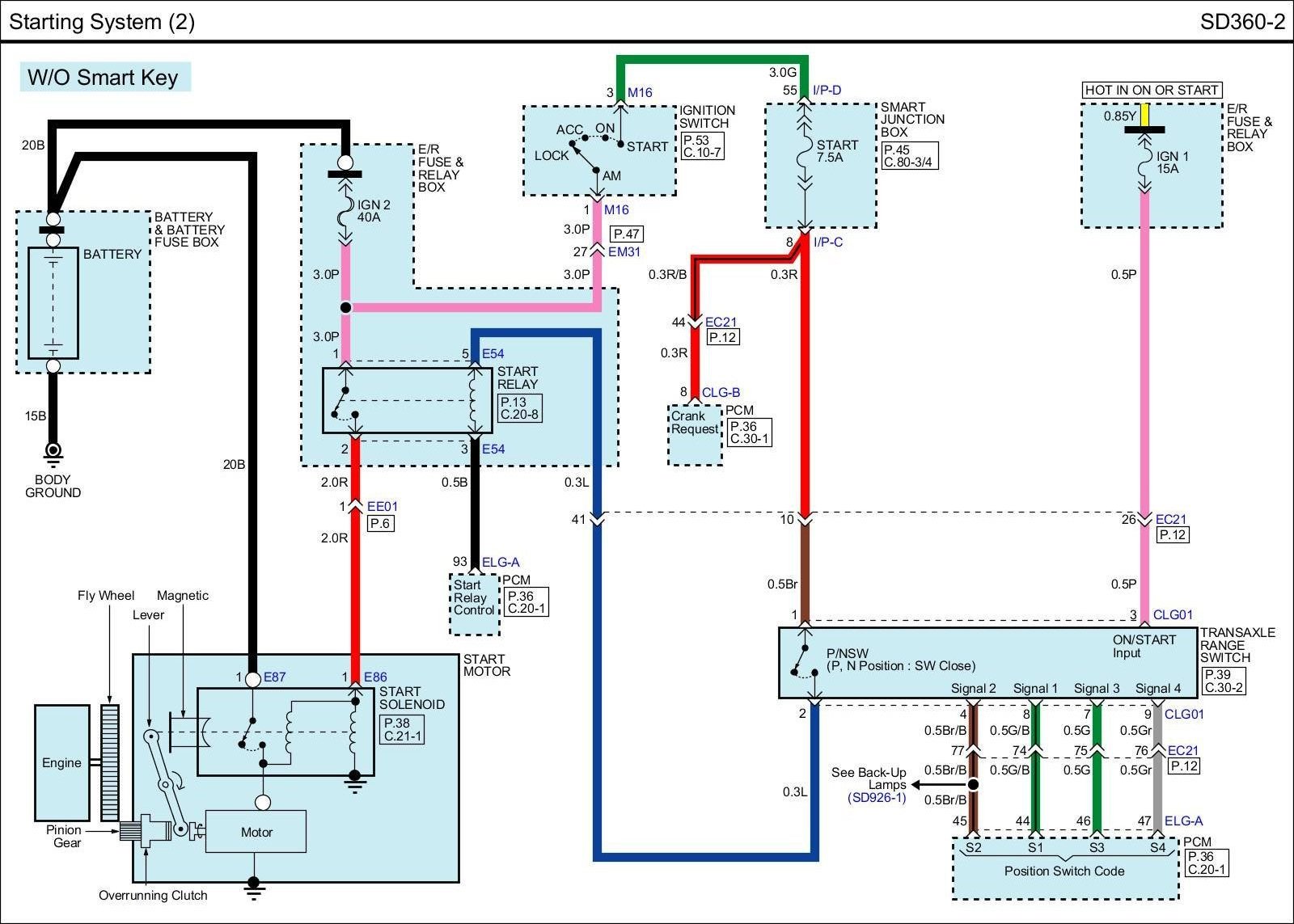1294x924 pixels.
Task: Select the Engine block in starter illustration
Action: click(62, 762)
